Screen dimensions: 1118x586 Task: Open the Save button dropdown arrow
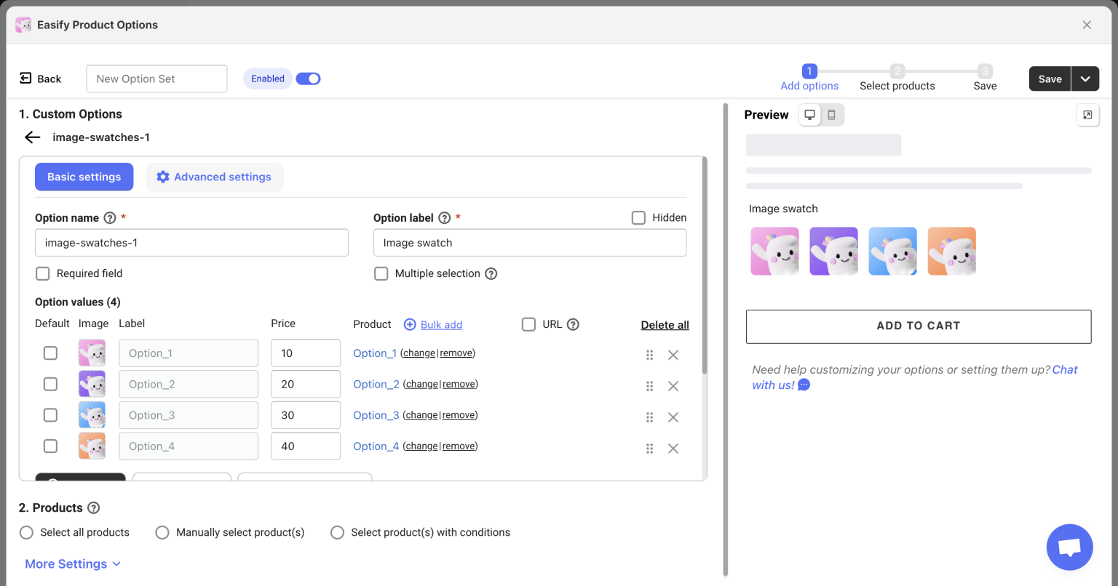tap(1085, 79)
